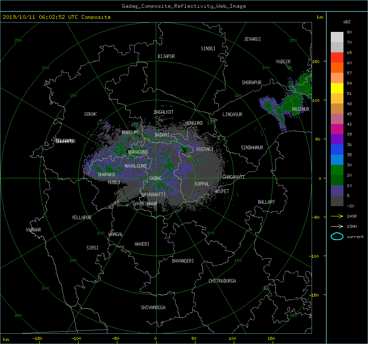
Task: Click the KUSTAGI city label
Action: pyautogui.click(x=205, y=149)
